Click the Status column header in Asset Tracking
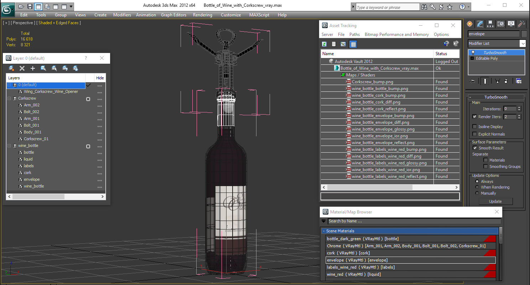This screenshot has width=530, height=285. coord(447,54)
